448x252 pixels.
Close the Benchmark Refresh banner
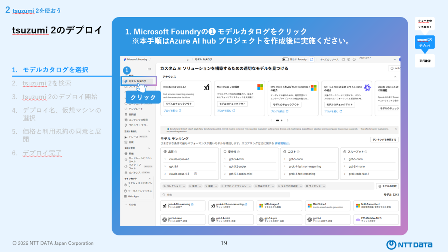point(395,128)
